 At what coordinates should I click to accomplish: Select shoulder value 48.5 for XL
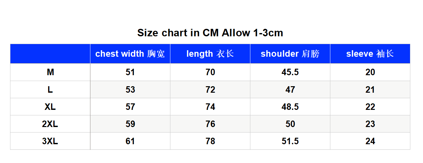pos(290,107)
